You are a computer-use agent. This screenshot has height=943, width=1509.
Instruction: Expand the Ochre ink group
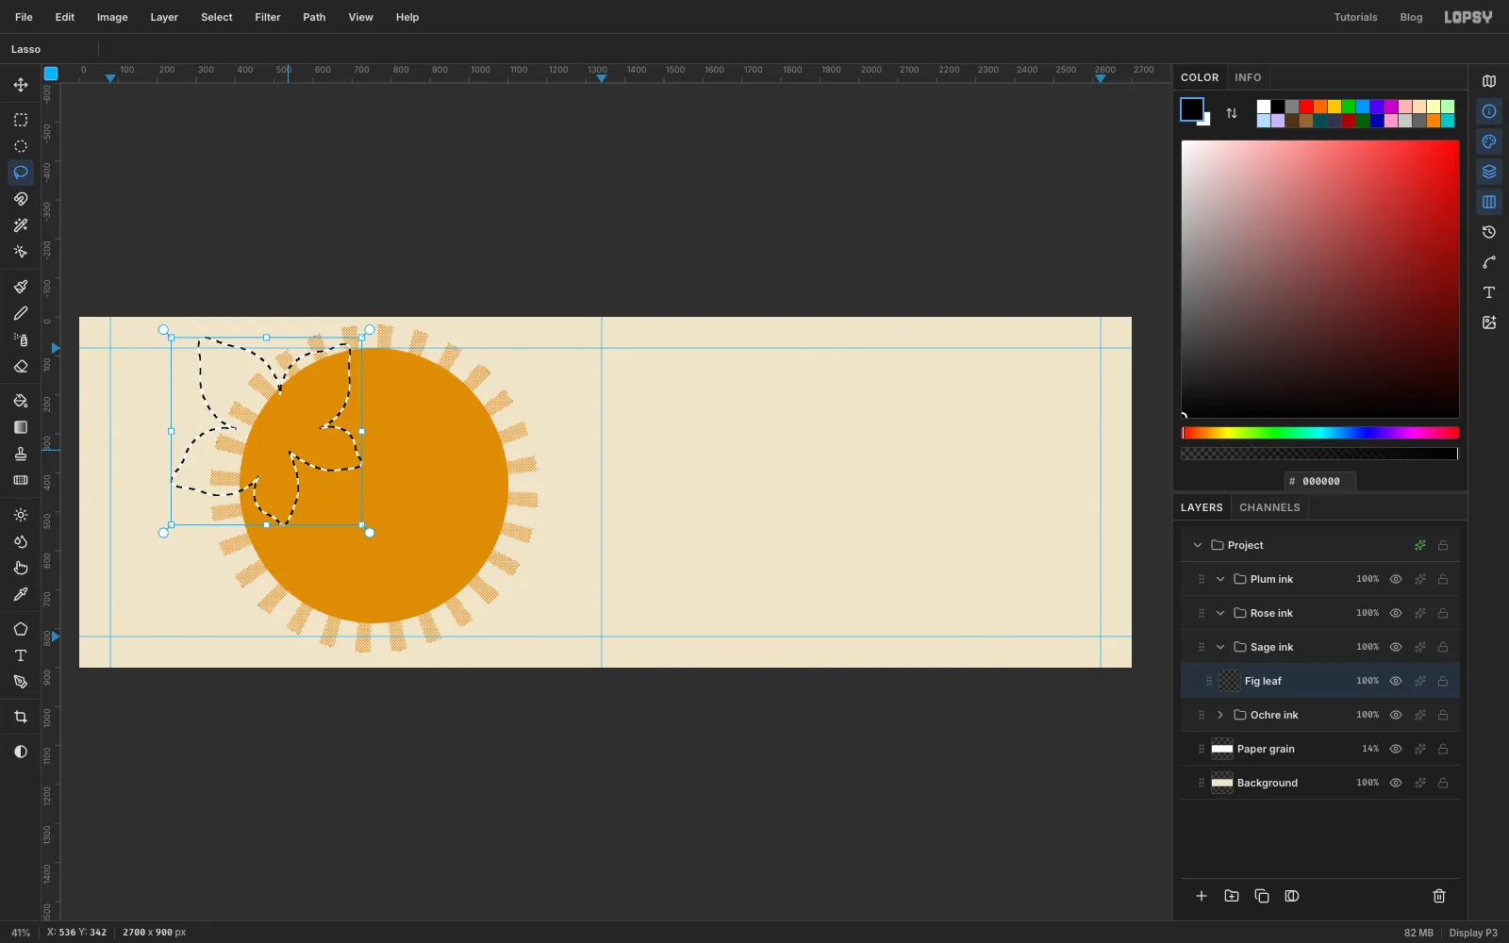point(1220,715)
